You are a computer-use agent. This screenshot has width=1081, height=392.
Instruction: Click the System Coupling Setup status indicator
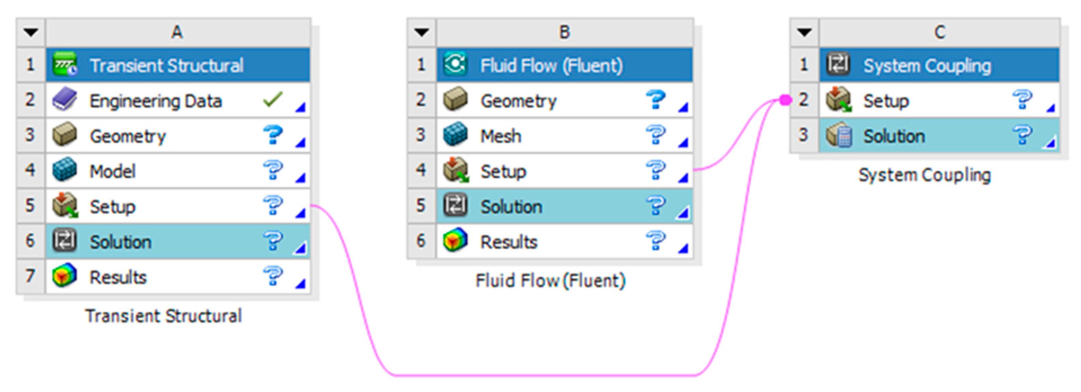tap(1022, 100)
